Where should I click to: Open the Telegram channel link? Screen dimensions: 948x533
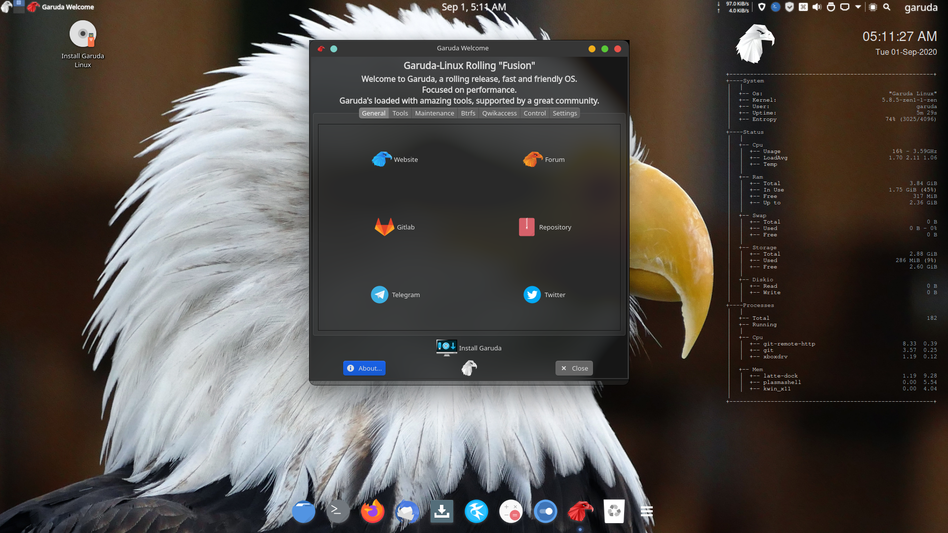pos(395,295)
